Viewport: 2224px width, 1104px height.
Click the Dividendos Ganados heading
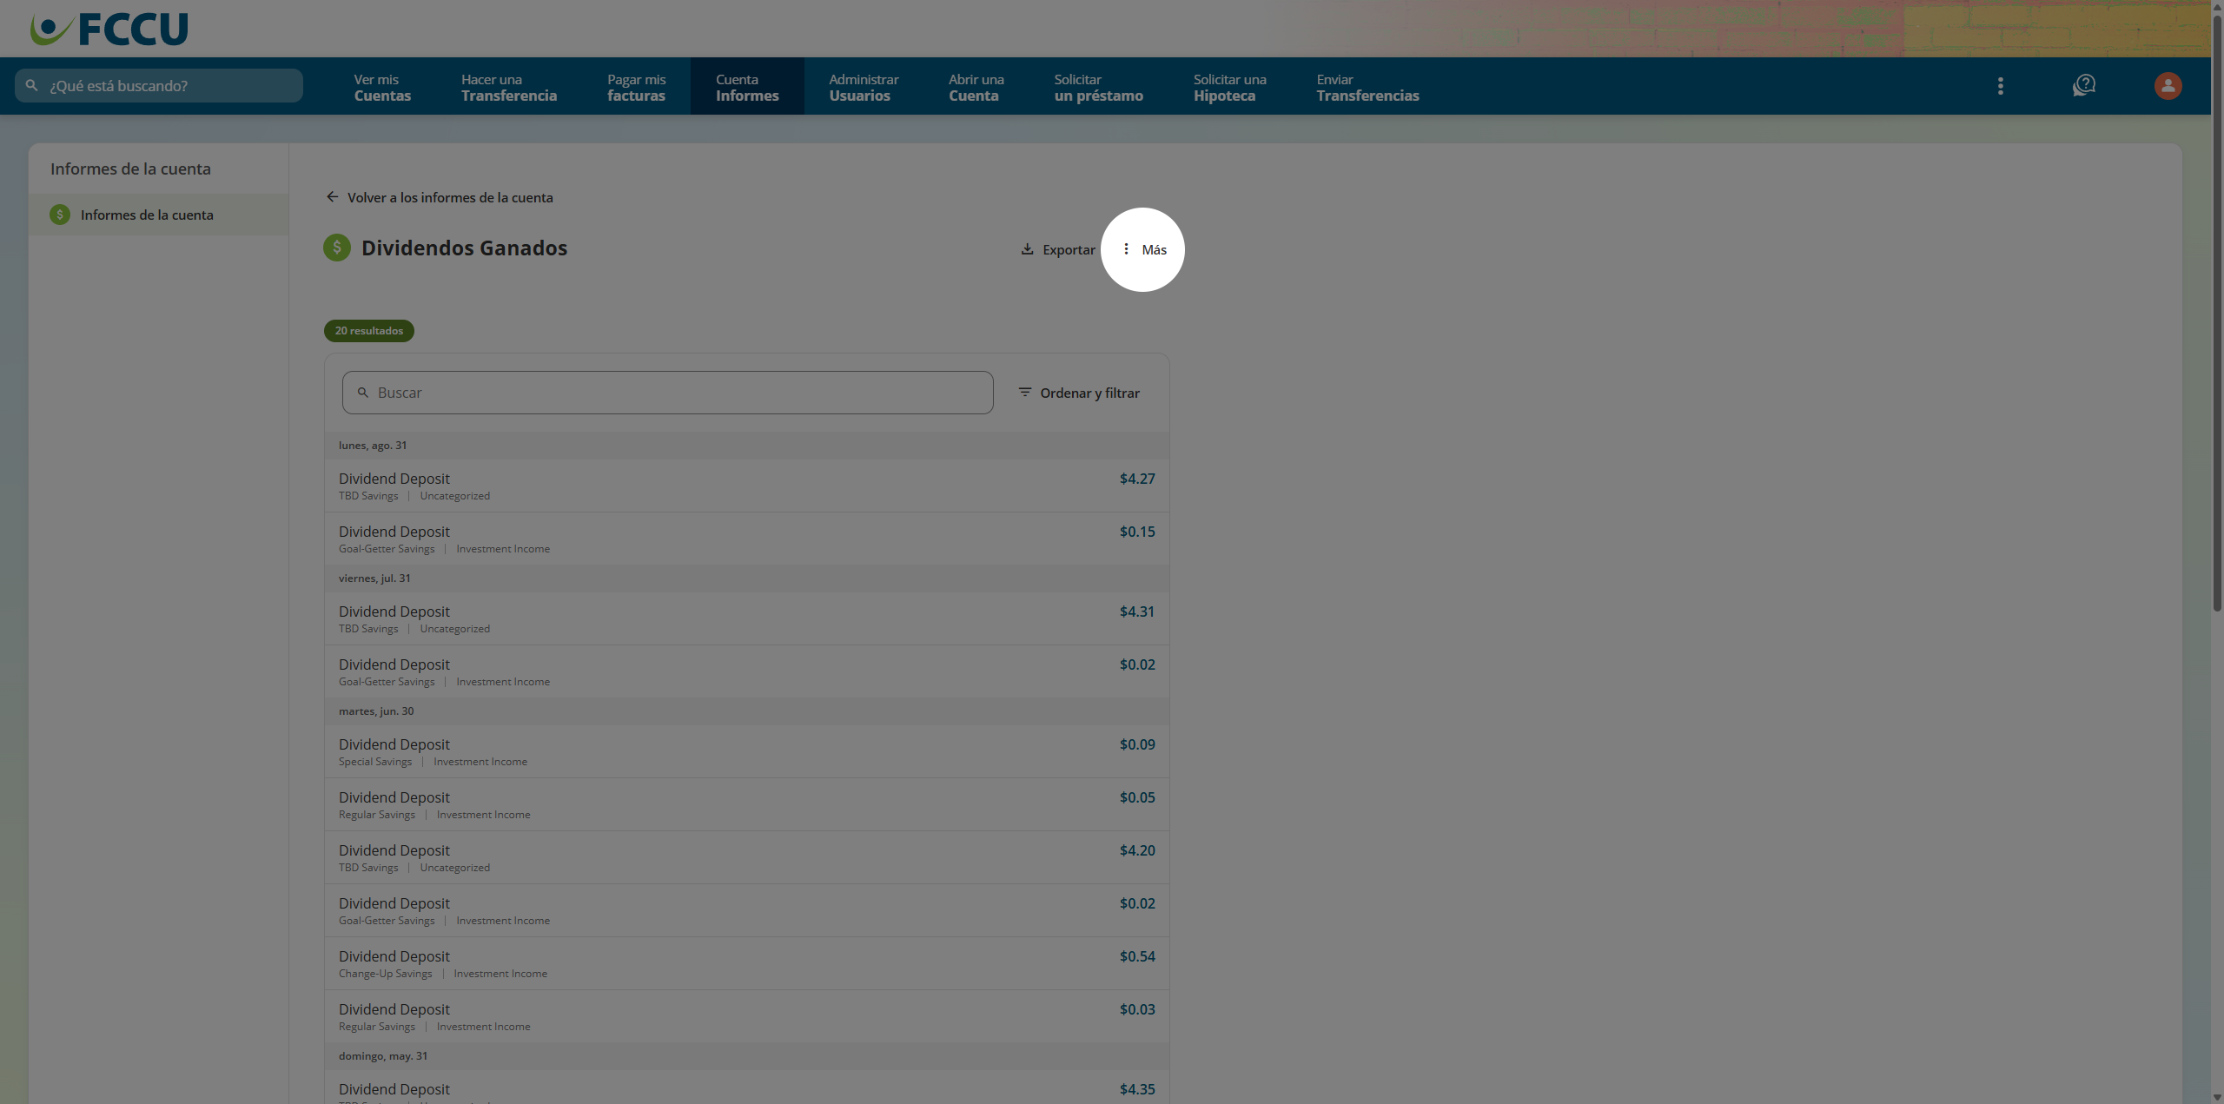464,248
